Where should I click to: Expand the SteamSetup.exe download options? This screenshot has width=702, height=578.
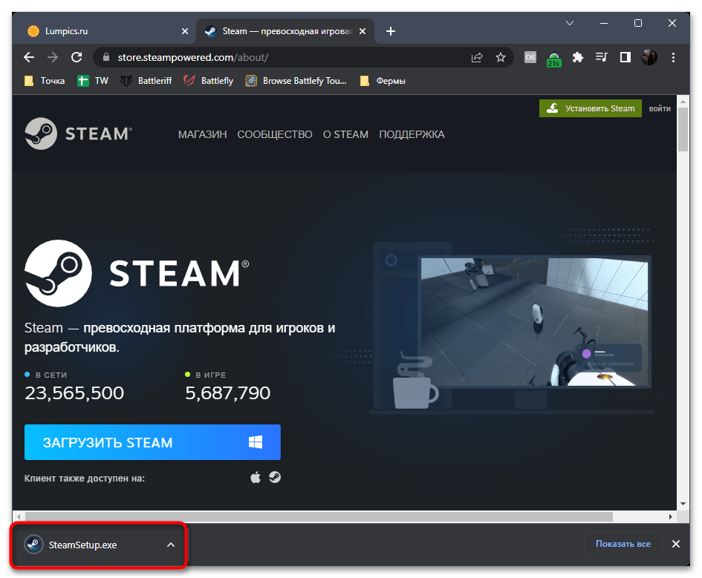coord(171,545)
